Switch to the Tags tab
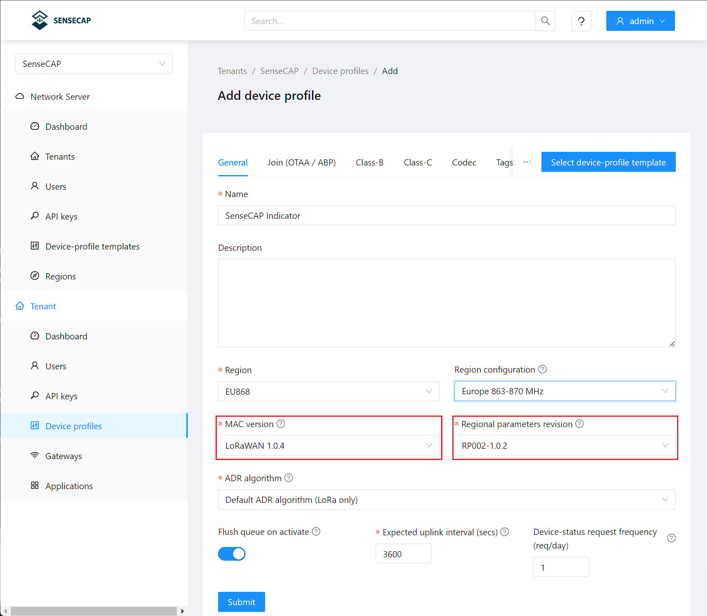Viewport: 707px width, 616px height. tap(504, 163)
